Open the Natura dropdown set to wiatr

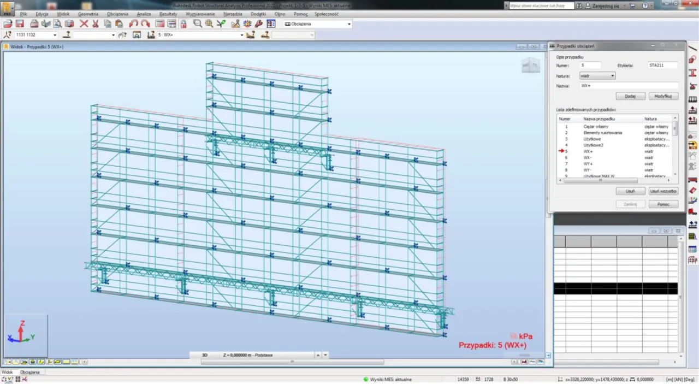597,76
